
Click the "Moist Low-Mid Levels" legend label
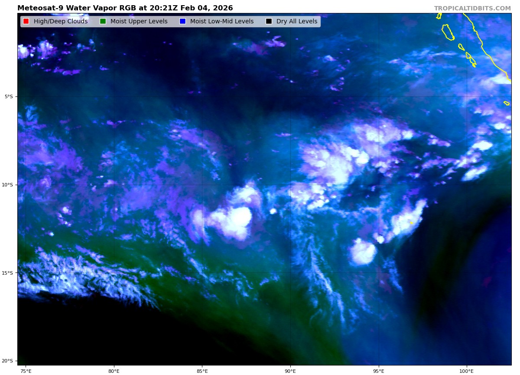[222, 22]
